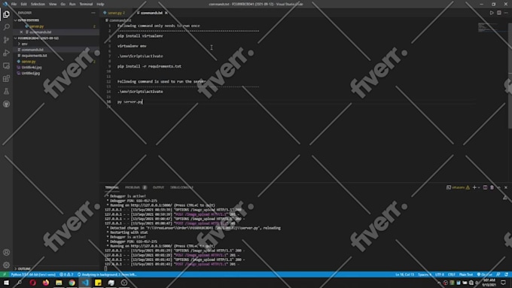Open the Manage gear icon

point(6,265)
